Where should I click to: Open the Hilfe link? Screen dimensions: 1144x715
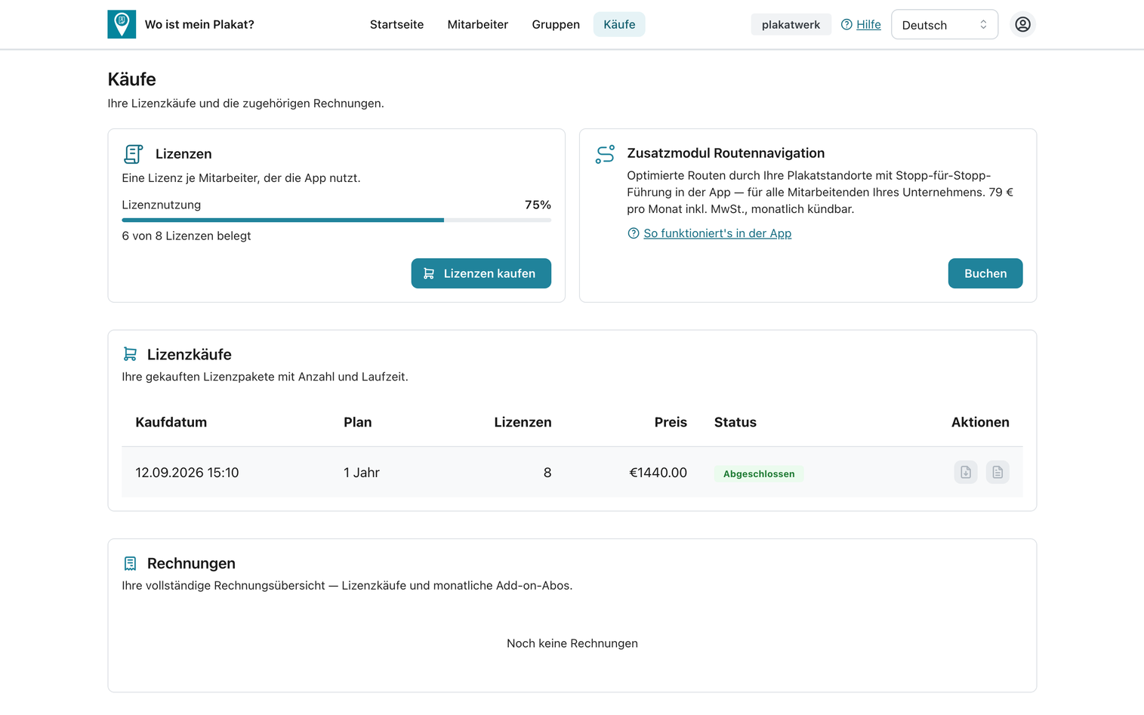tap(868, 25)
